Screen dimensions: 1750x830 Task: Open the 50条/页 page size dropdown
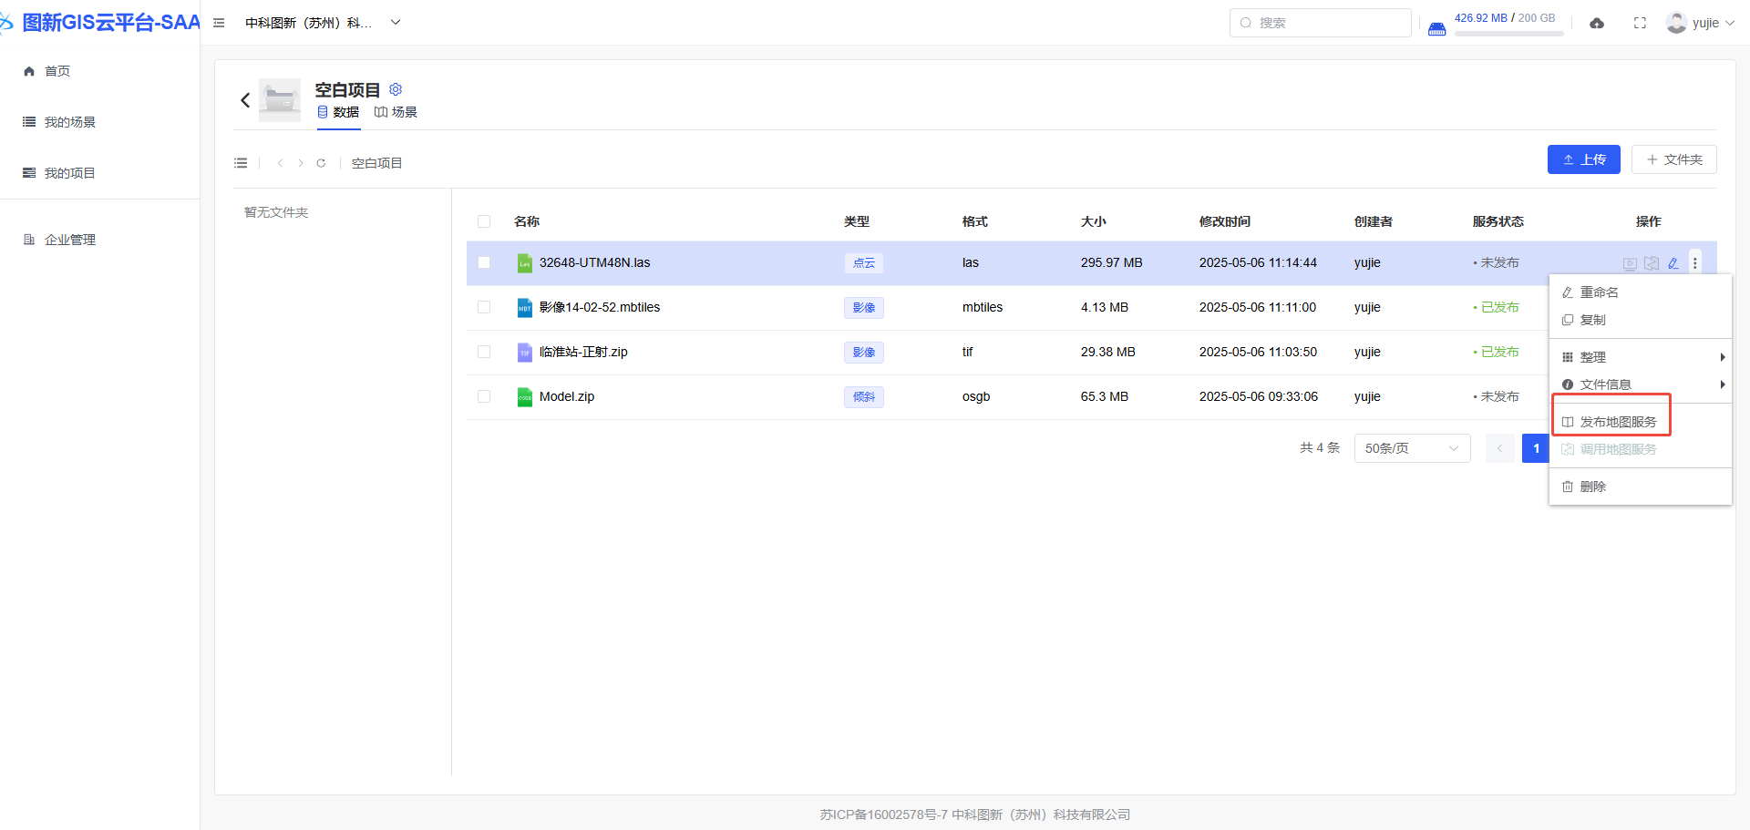[1411, 448]
